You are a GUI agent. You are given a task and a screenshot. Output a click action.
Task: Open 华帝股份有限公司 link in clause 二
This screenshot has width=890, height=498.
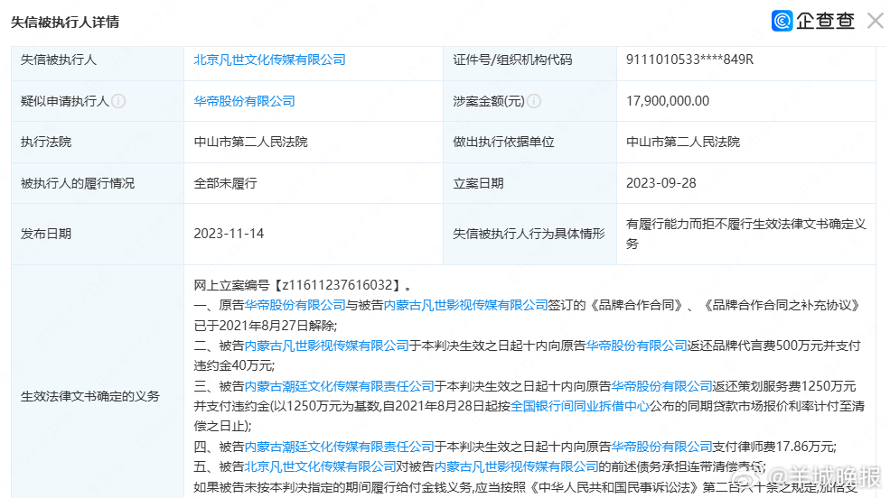point(637,345)
